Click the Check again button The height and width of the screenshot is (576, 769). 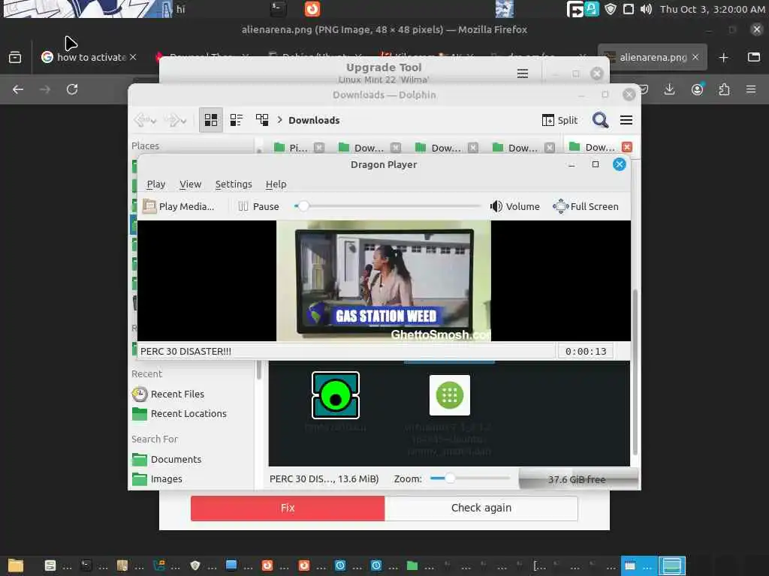pos(481,508)
